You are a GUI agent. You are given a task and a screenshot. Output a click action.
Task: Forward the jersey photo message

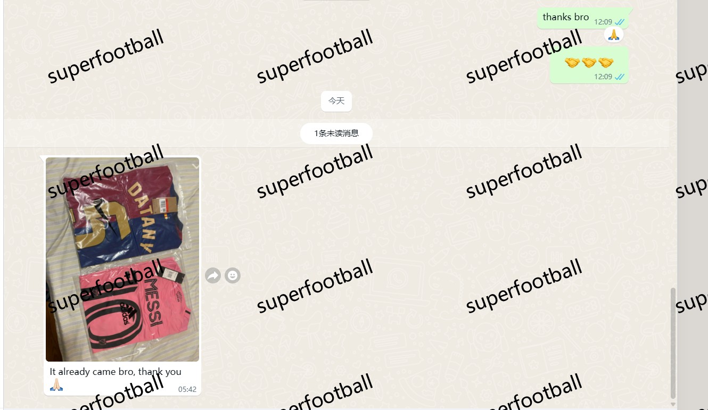213,275
